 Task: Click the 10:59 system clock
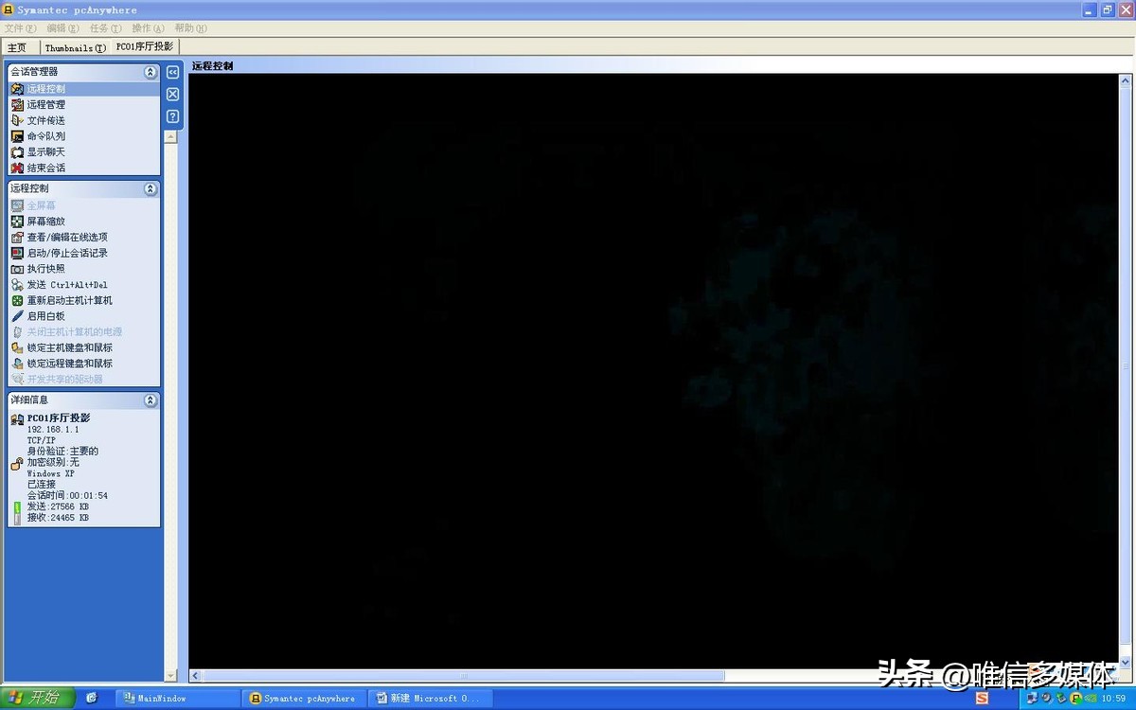pos(1113,699)
